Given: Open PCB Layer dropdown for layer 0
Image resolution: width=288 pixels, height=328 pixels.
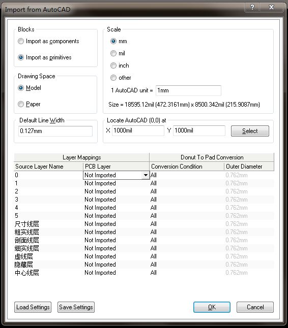Looking at the screenshot, I should 146,175.
